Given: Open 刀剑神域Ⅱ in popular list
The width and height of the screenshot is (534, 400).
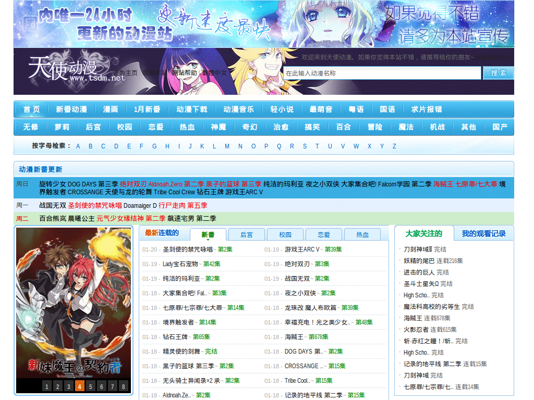Looking at the screenshot, I should coord(418,249).
